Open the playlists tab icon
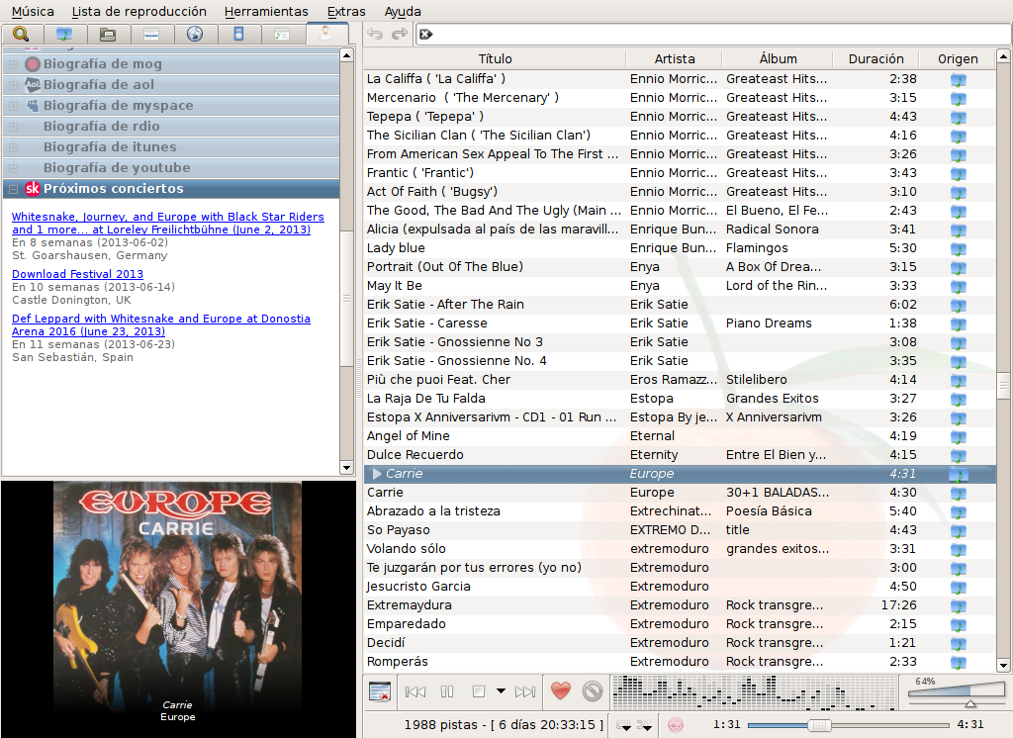 [x=151, y=35]
